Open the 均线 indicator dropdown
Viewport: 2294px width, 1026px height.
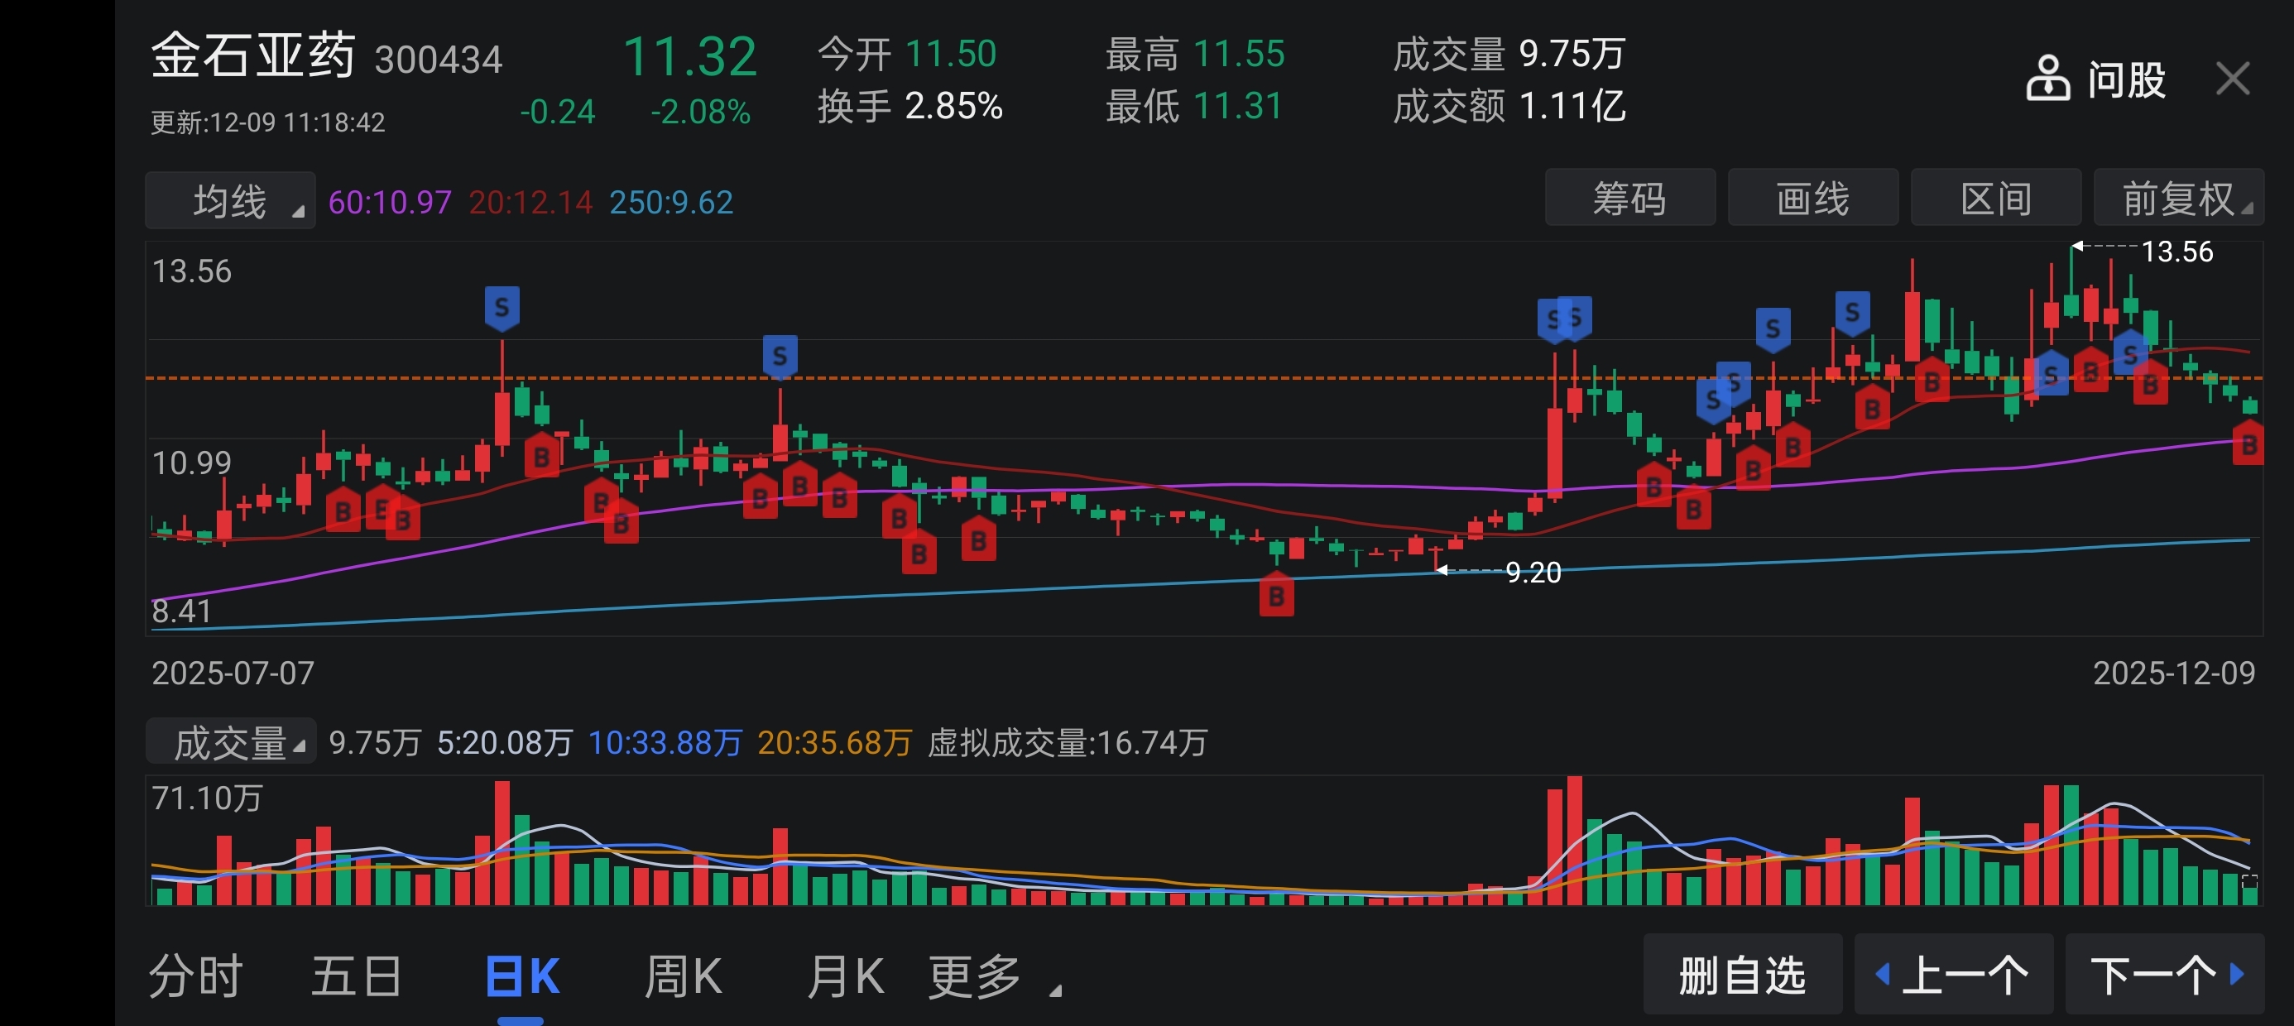click(230, 201)
